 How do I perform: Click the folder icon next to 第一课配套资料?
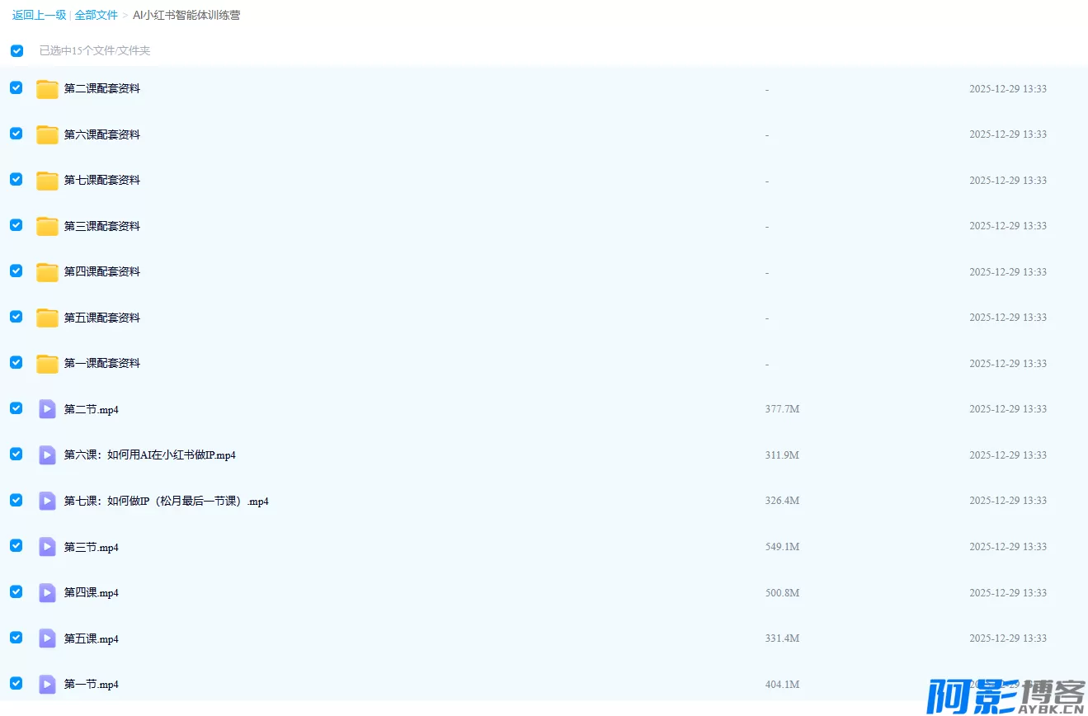point(47,364)
